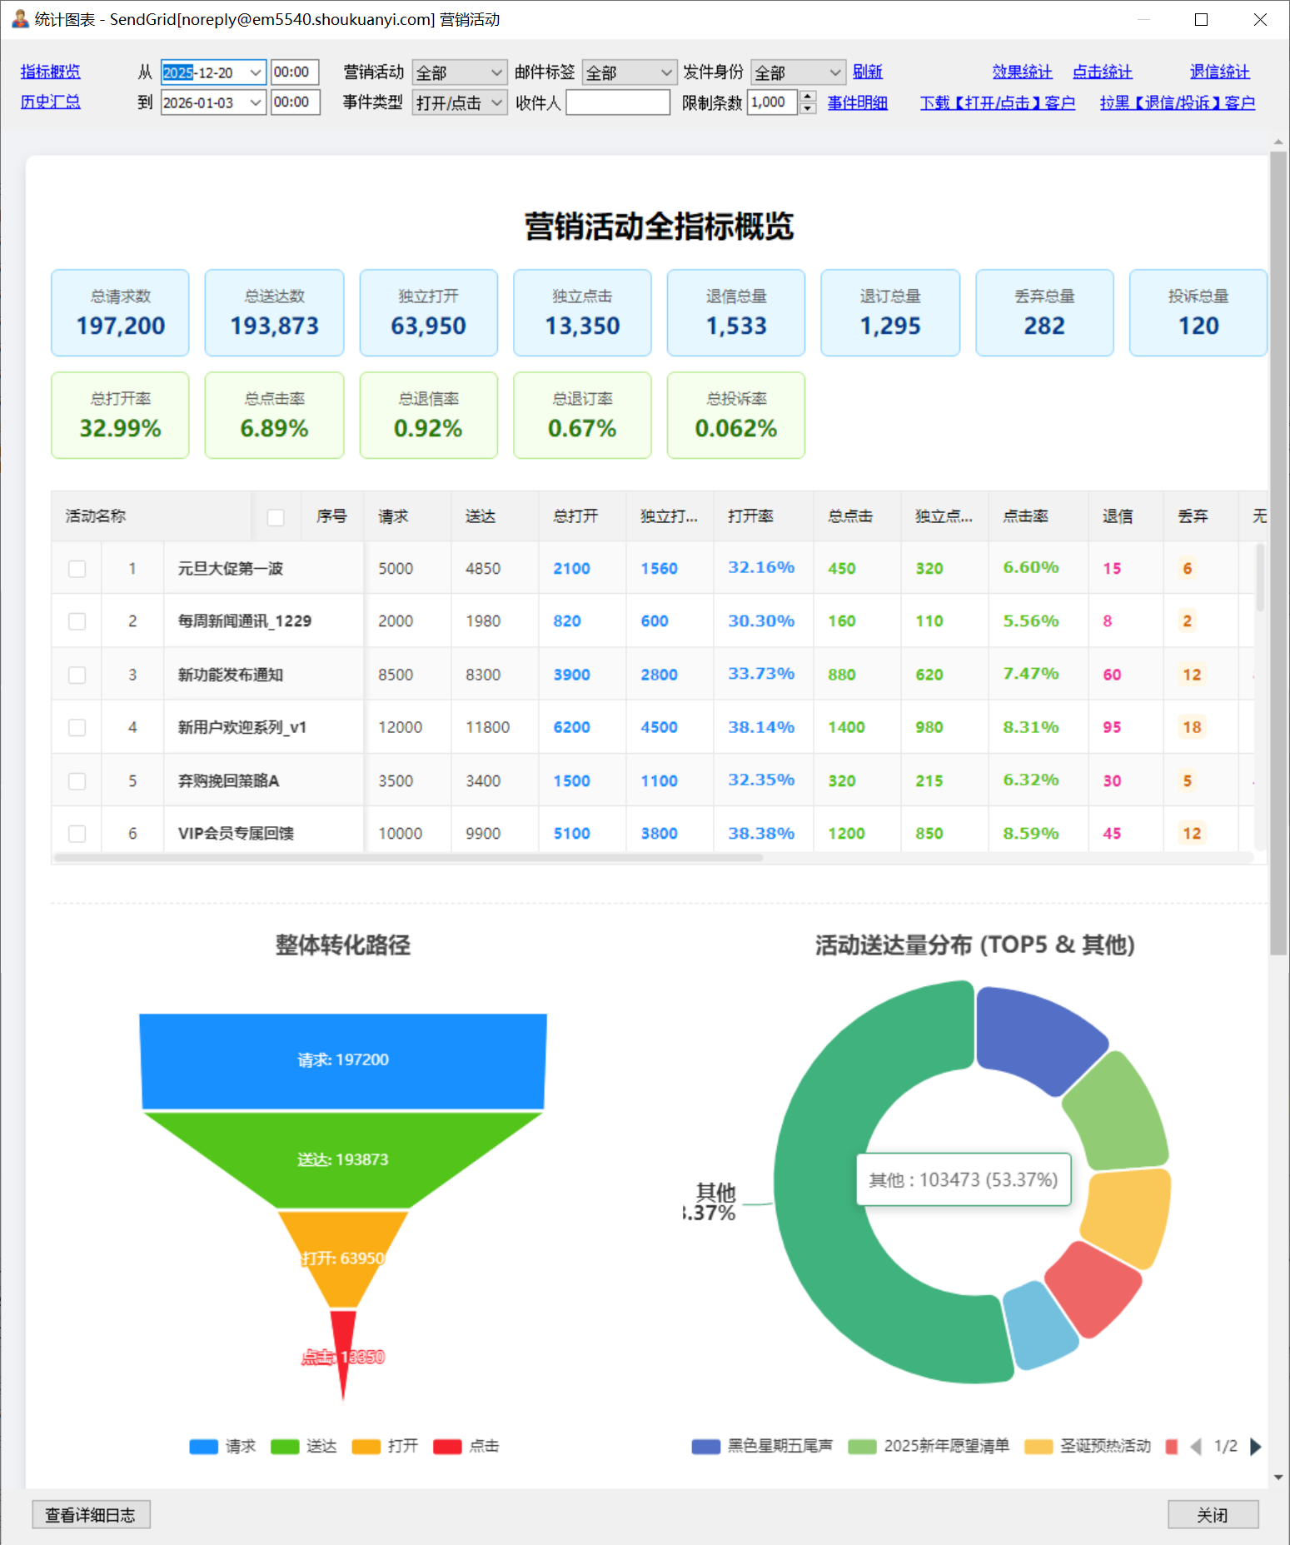Click the 限制条数 spinner up arrow
The height and width of the screenshot is (1545, 1290).
click(x=807, y=97)
